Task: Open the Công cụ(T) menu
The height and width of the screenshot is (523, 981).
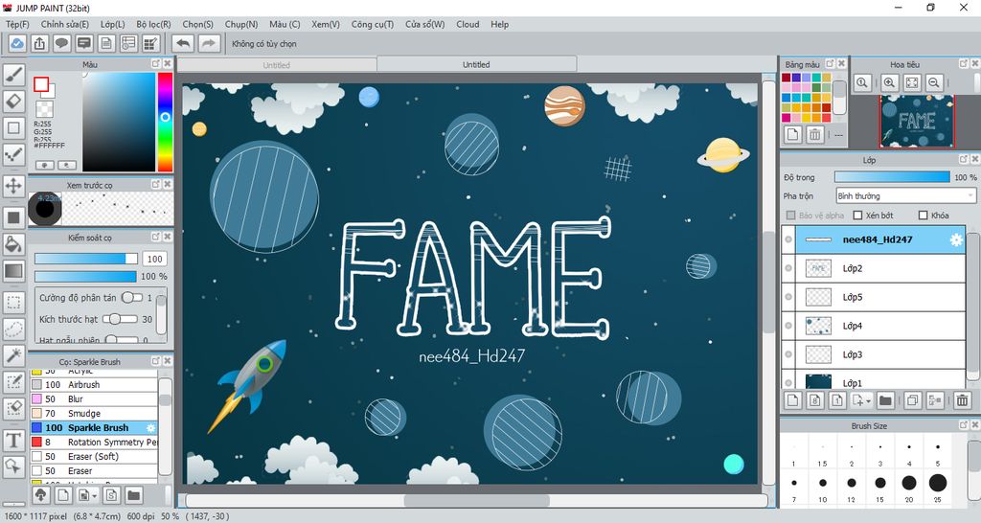Action: click(373, 24)
